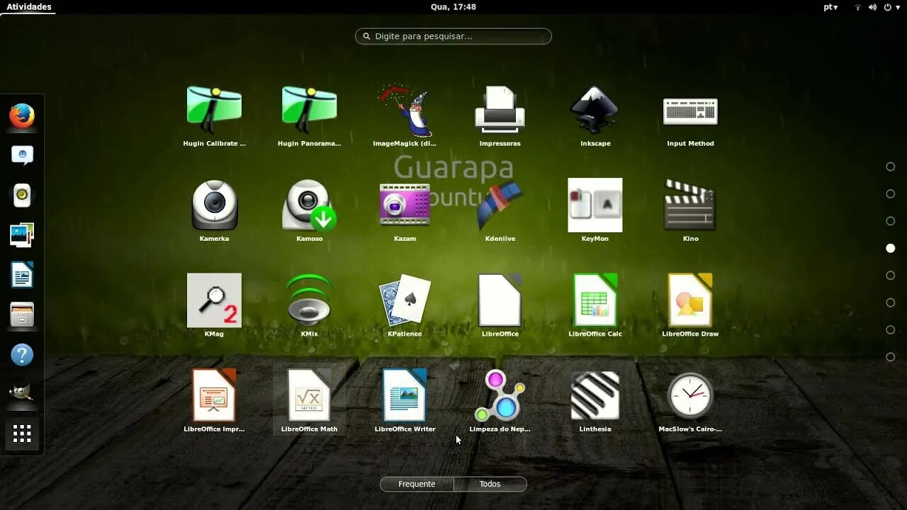Click the Wi-Fi status icon
Viewport: 907px width, 510px height.
click(857, 7)
